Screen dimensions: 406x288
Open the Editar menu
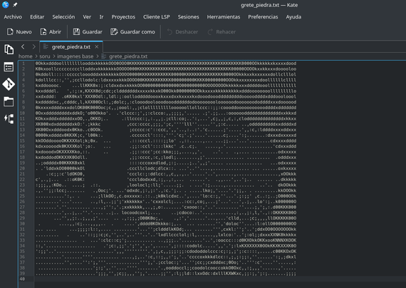click(x=37, y=17)
